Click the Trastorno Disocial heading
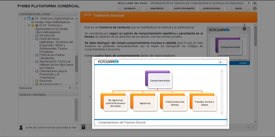Screen dimensions: 275x137 (x=109, y=15)
